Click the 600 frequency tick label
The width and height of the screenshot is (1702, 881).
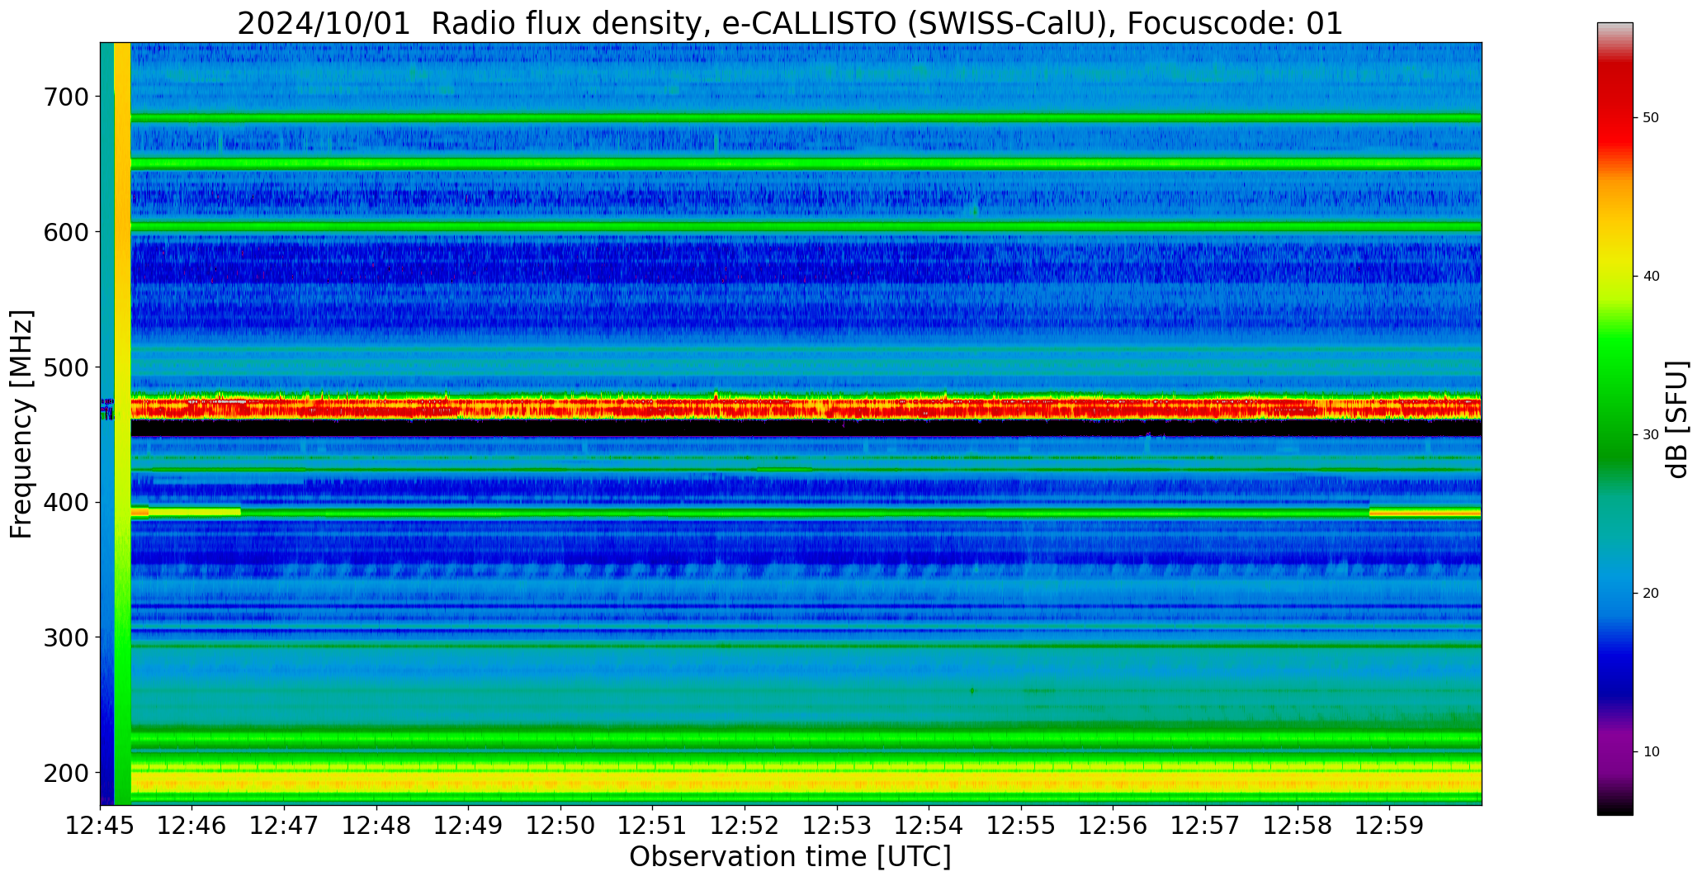tap(66, 232)
